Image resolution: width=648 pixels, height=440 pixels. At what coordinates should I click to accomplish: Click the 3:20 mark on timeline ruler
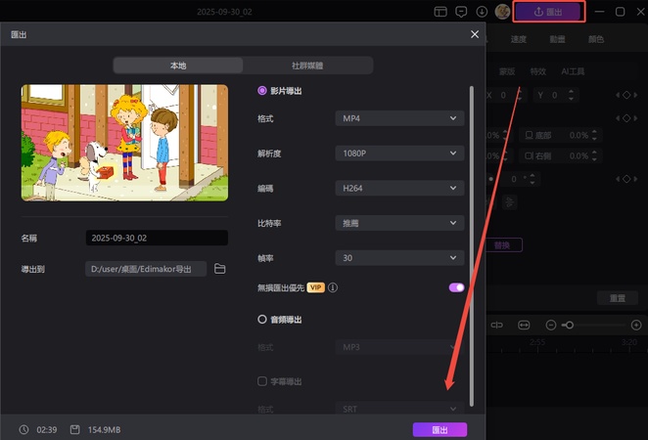pos(629,342)
